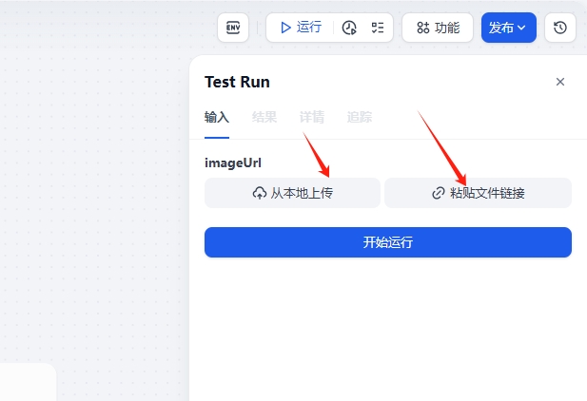The height and width of the screenshot is (401, 587).
Task: Choose 从本地上传 to upload a file
Action: pos(301,193)
